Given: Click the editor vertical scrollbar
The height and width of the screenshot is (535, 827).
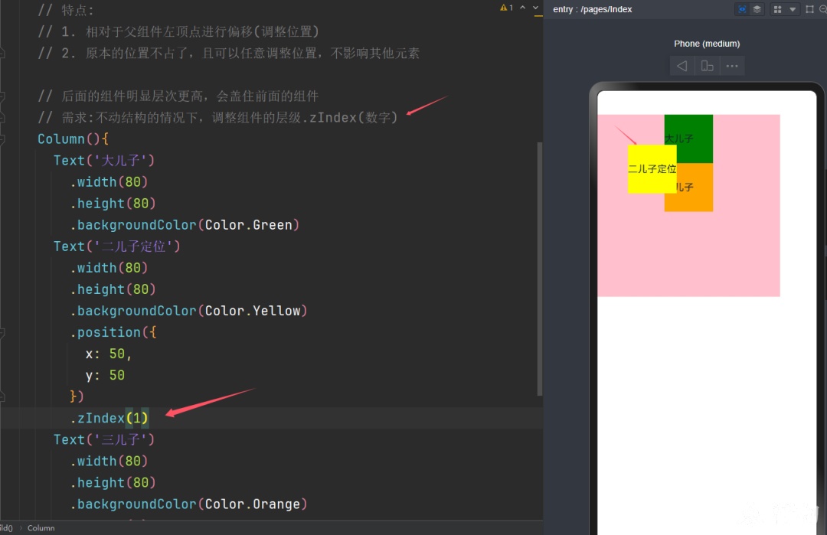Looking at the screenshot, I should 539,269.
